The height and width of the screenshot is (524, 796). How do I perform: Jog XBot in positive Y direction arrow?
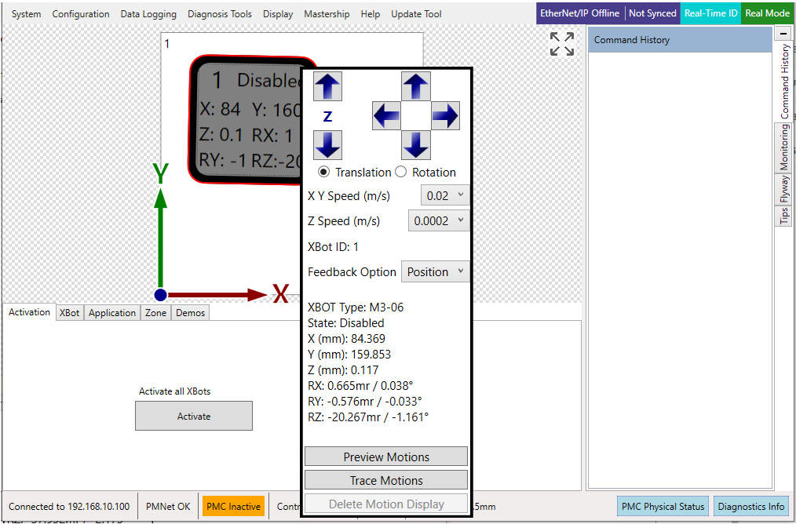416,86
